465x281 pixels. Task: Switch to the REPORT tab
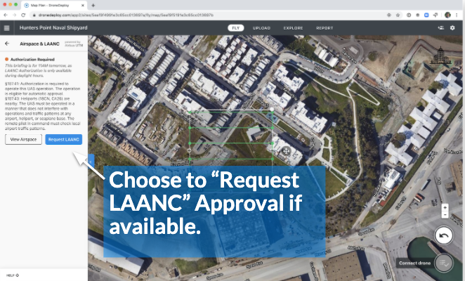point(325,28)
